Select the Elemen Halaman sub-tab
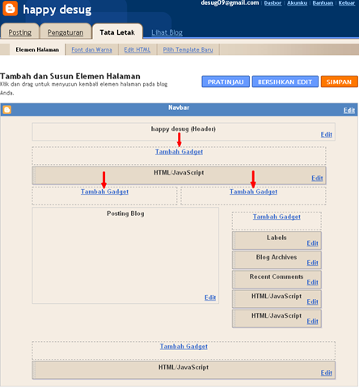 37,49
